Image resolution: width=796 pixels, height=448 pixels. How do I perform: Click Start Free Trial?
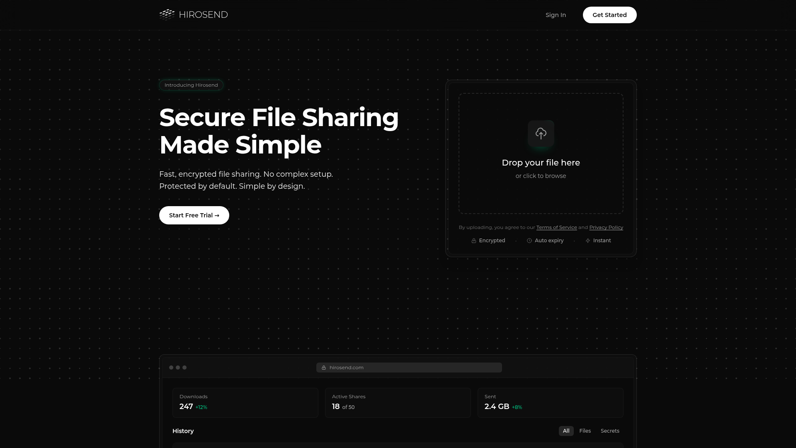(x=194, y=215)
